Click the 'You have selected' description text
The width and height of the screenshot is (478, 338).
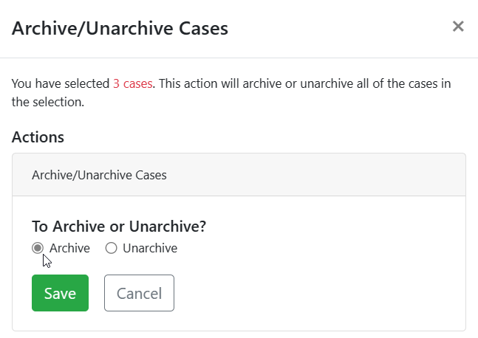point(61,83)
